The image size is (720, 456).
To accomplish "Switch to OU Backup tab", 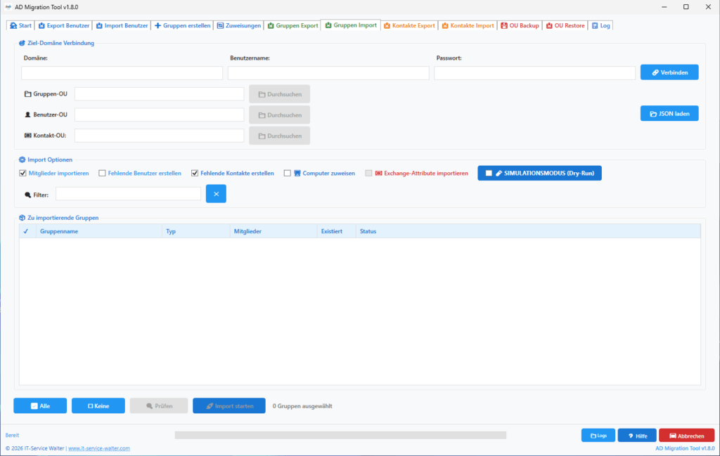I will 520,26.
